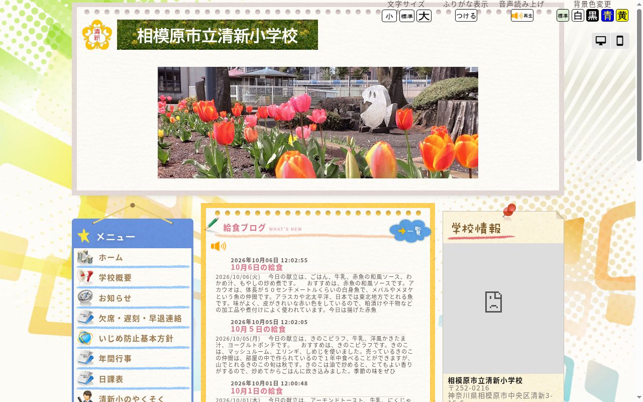Set font size to small (小)
This screenshot has width=643, height=402.
pos(389,16)
